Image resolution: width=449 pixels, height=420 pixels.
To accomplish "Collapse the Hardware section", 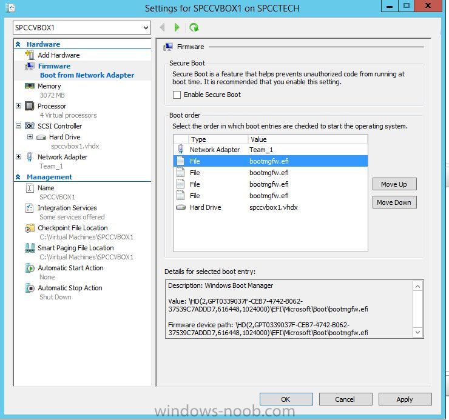I will point(18,44).
